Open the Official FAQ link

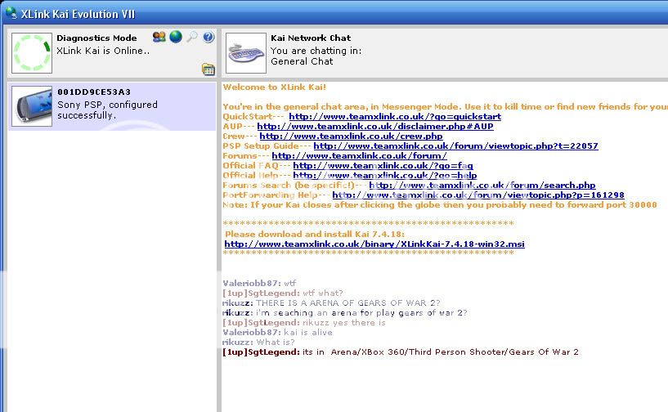point(383,165)
